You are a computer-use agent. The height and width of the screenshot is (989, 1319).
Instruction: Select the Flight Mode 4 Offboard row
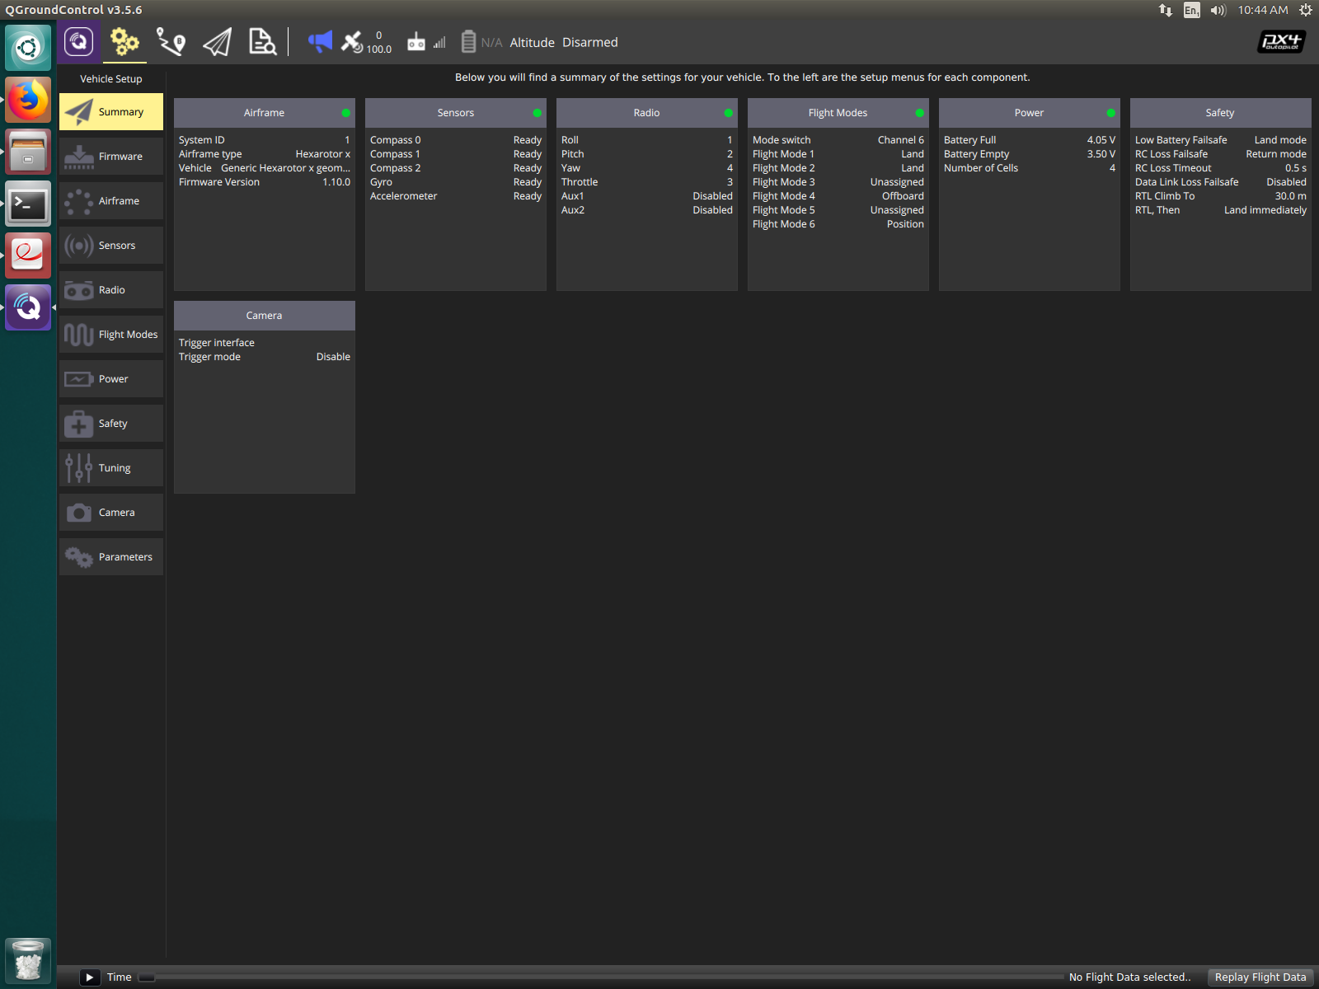pos(838,196)
